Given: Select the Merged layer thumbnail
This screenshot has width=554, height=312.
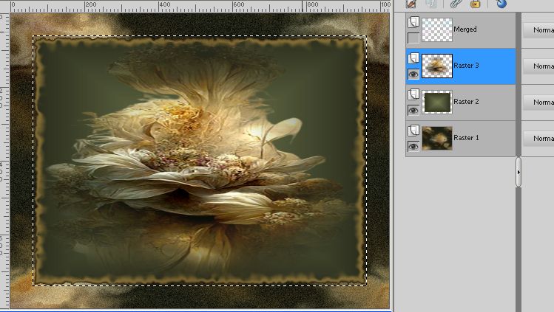Looking at the screenshot, I should point(436,30).
